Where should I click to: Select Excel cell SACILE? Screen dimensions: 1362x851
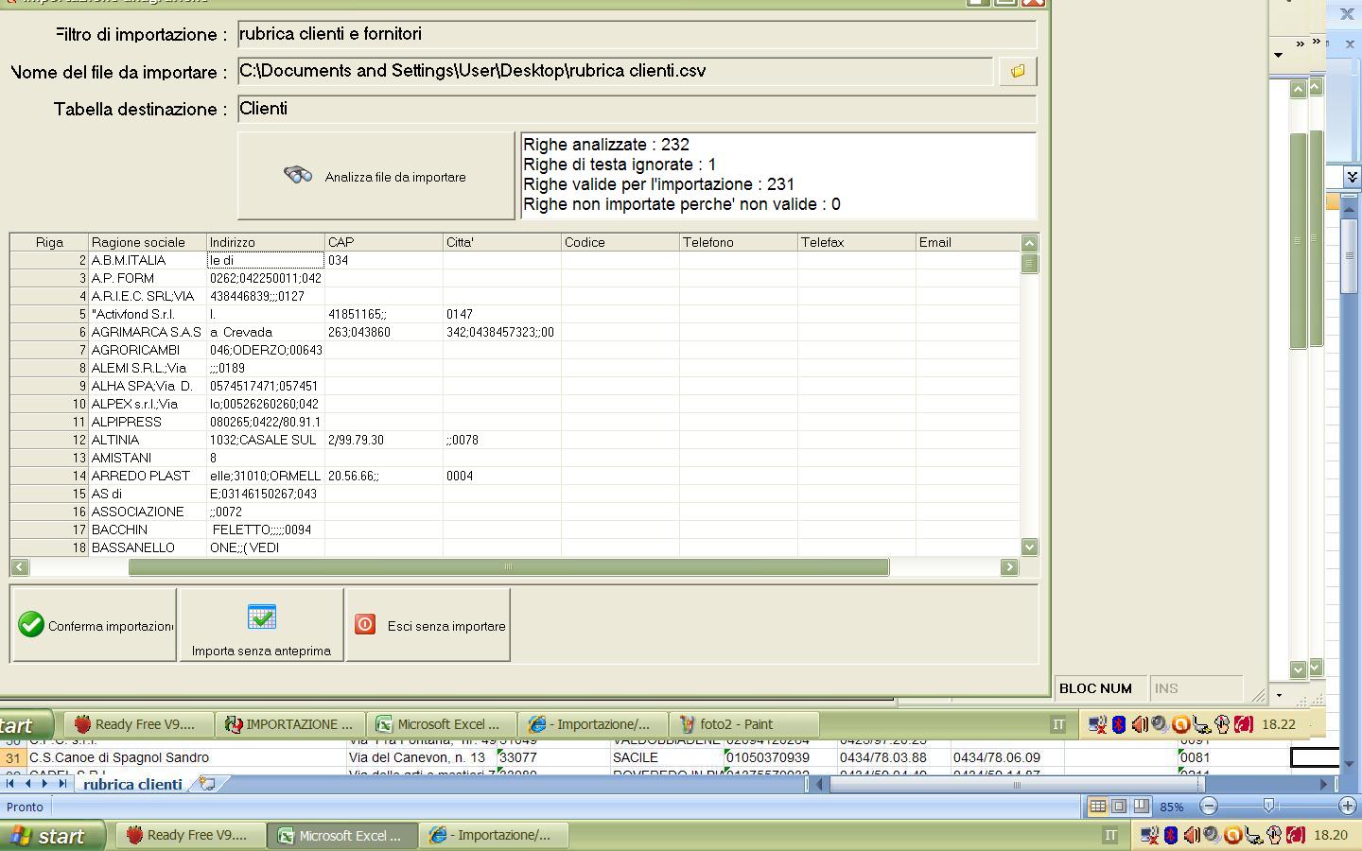(667, 757)
